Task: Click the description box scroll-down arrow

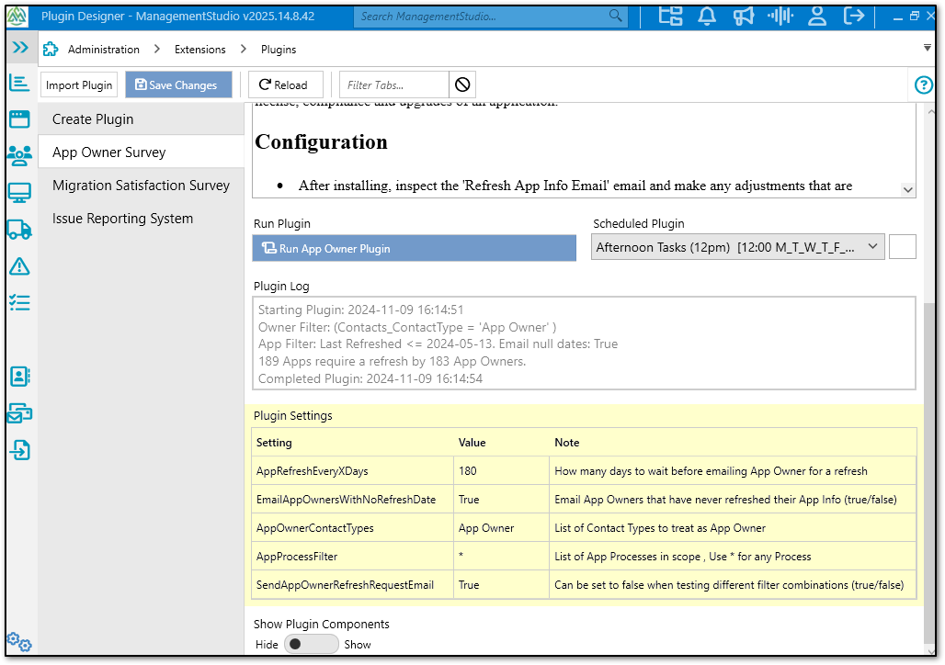Action: pyautogui.click(x=907, y=190)
